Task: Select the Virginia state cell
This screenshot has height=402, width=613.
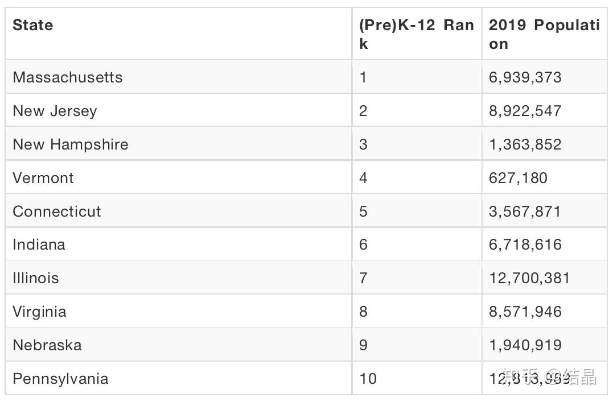Action: (39, 312)
